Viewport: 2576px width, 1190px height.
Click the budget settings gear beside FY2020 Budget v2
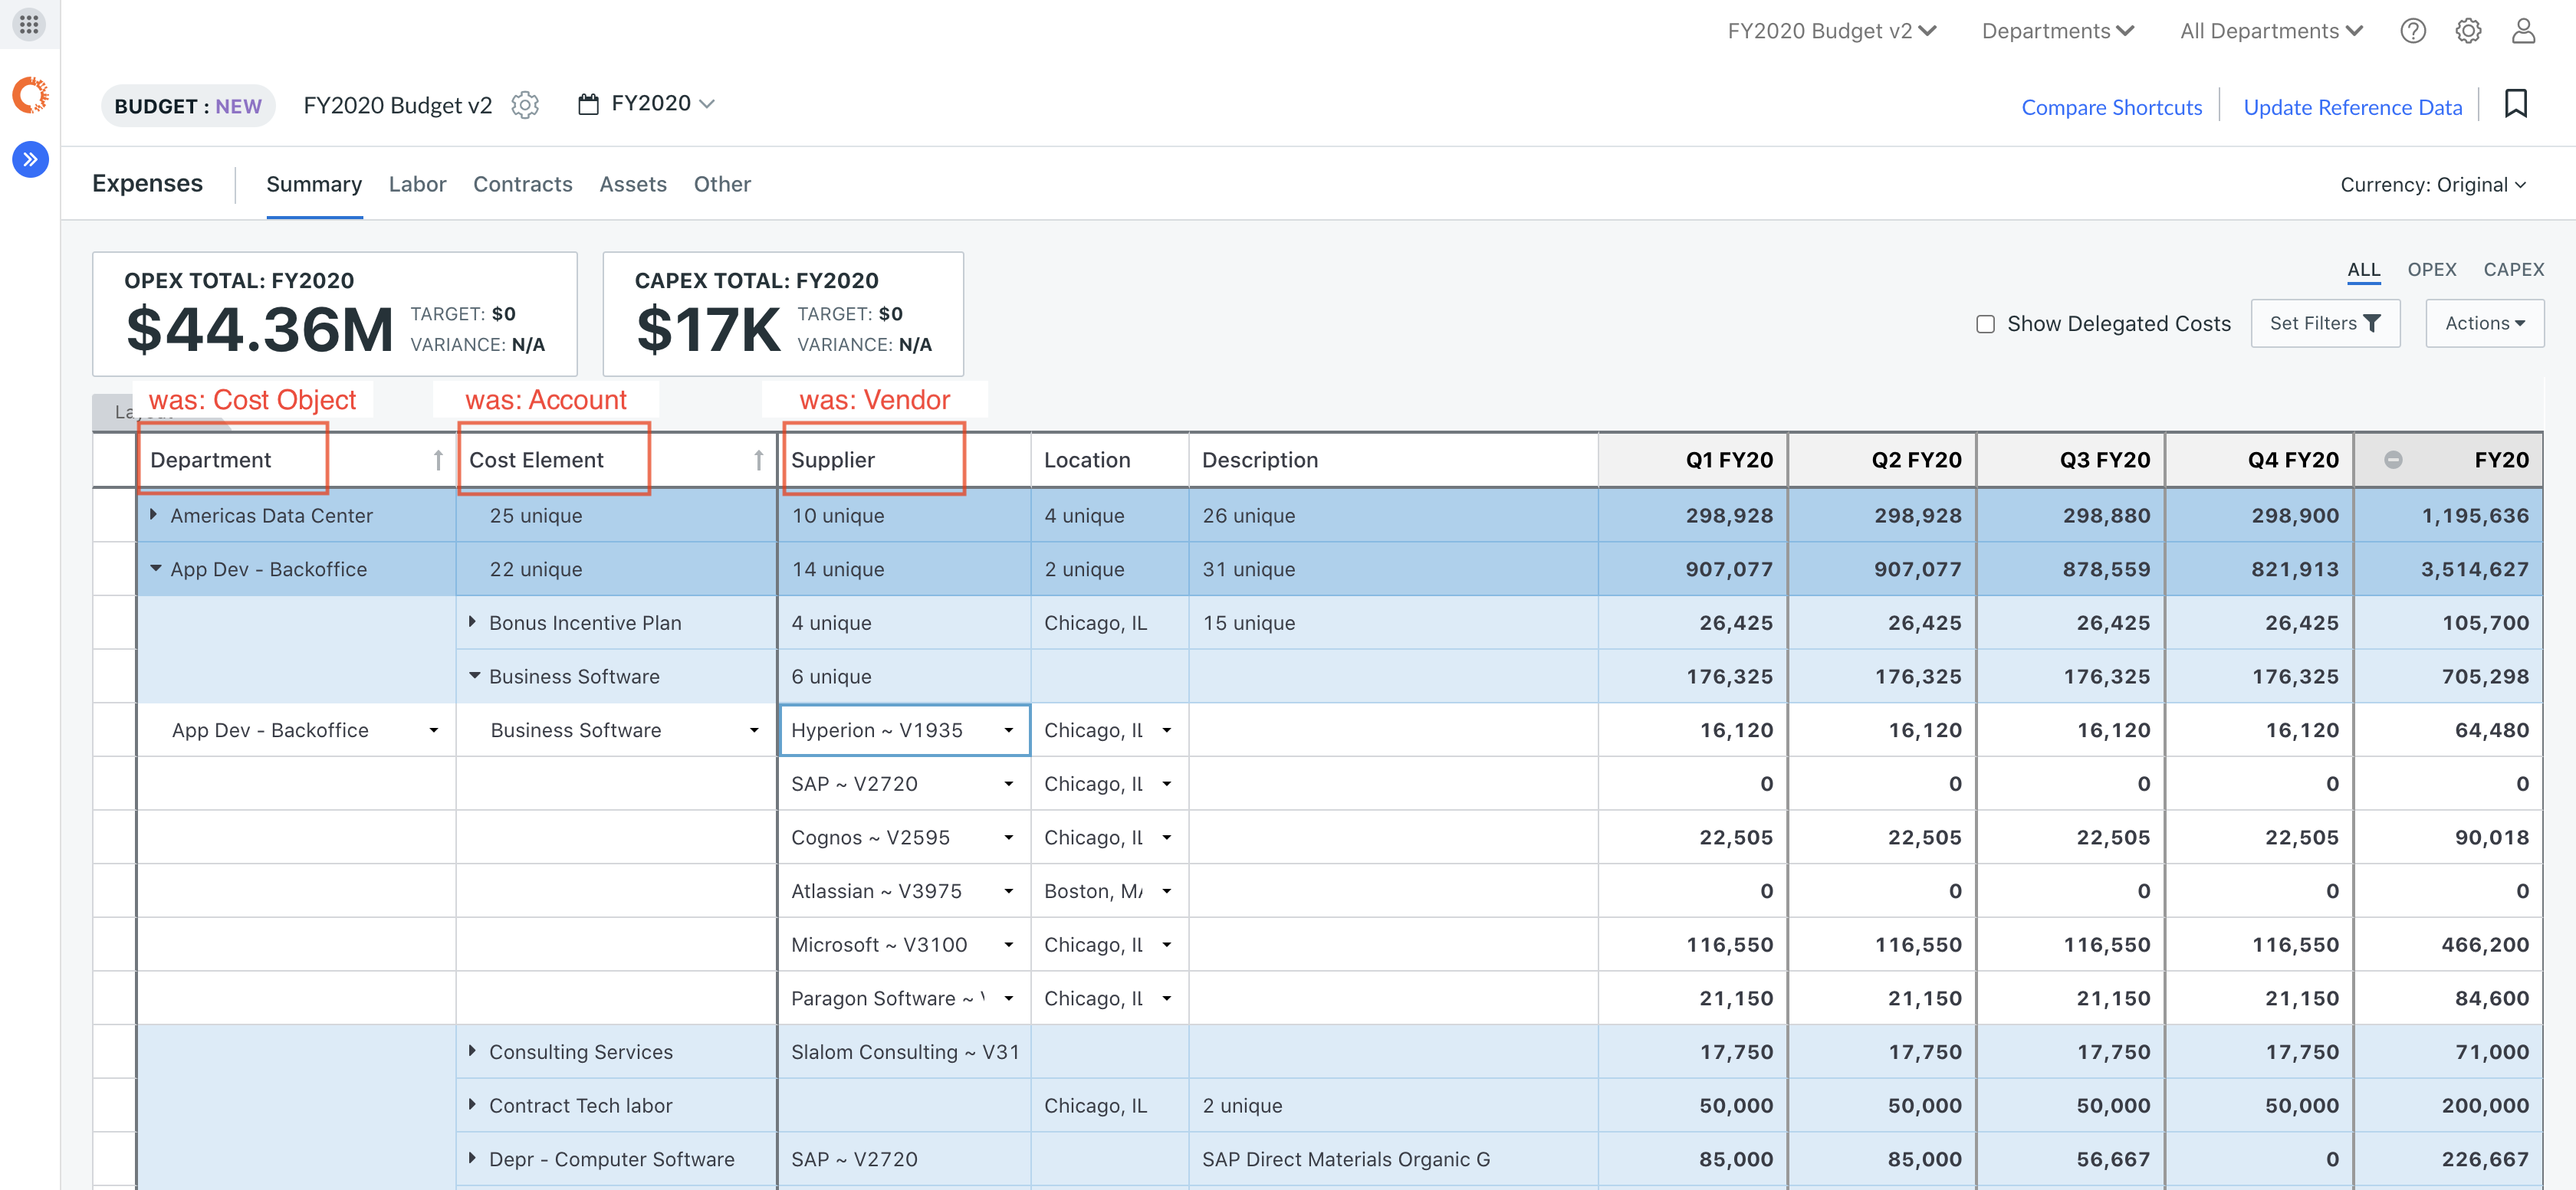click(x=525, y=105)
